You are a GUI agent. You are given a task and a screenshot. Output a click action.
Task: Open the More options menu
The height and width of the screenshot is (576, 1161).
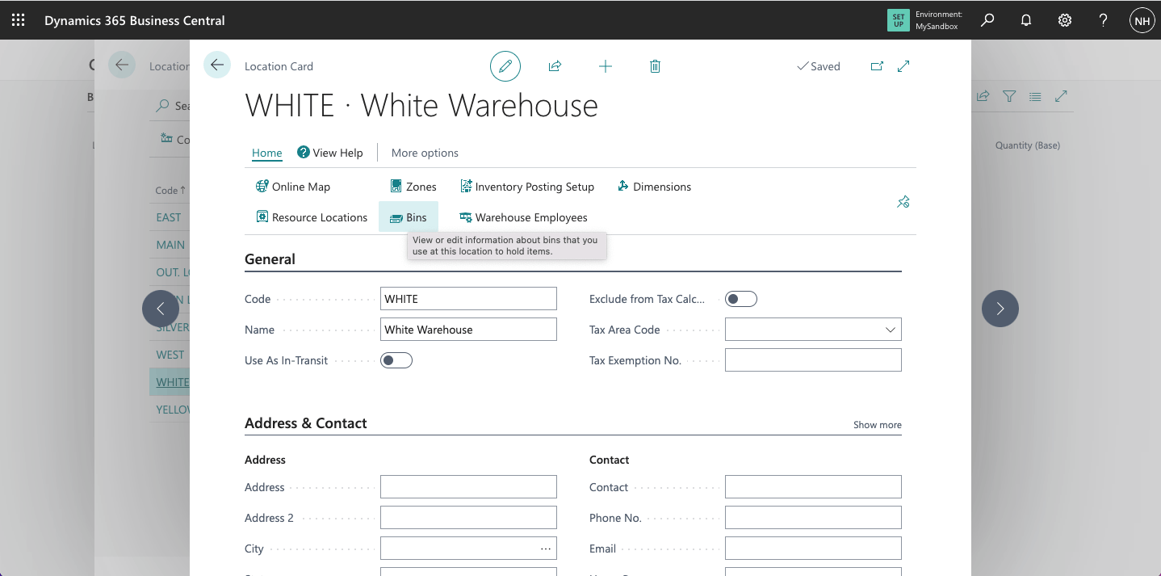pyautogui.click(x=425, y=153)
